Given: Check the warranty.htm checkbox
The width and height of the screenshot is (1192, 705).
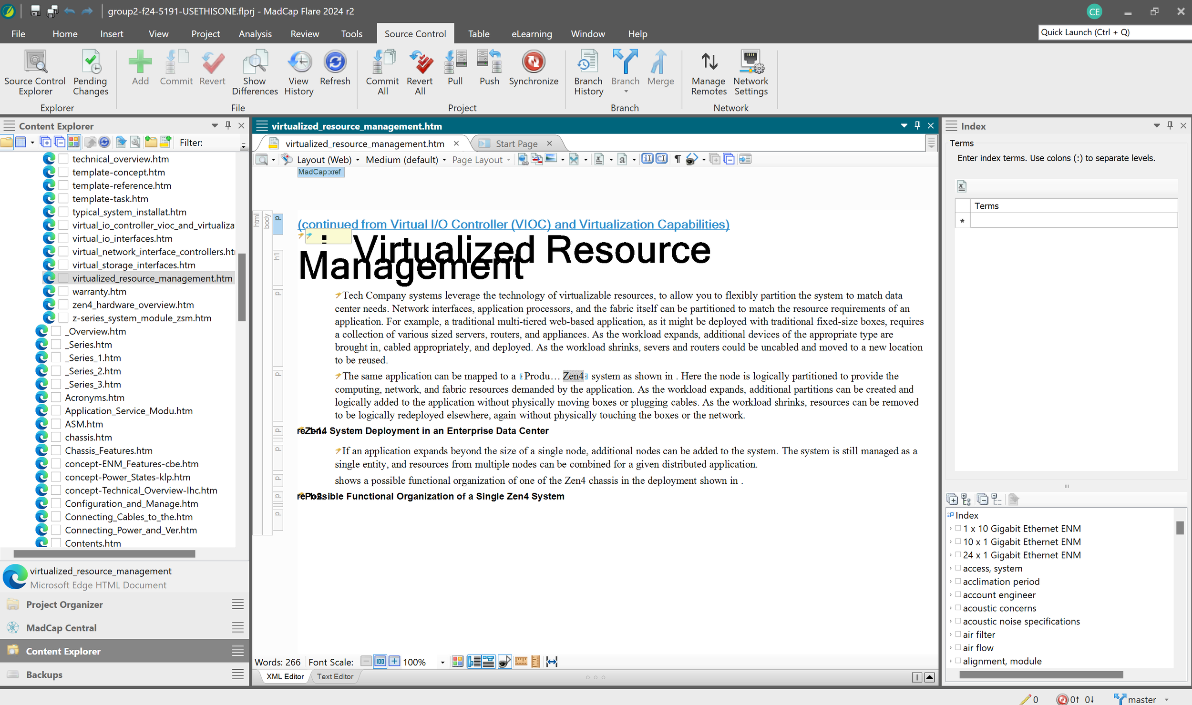Looking at the screenshot, I should pos(63,291).
